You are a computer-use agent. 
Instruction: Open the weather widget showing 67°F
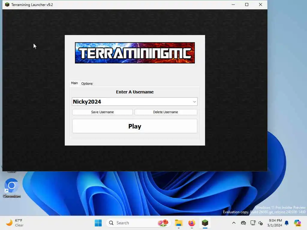(15, 223)
